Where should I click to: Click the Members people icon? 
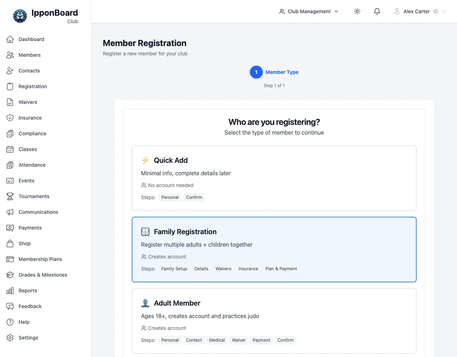coord(10,55)
